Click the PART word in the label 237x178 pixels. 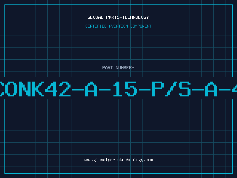[x=108, y=68]
